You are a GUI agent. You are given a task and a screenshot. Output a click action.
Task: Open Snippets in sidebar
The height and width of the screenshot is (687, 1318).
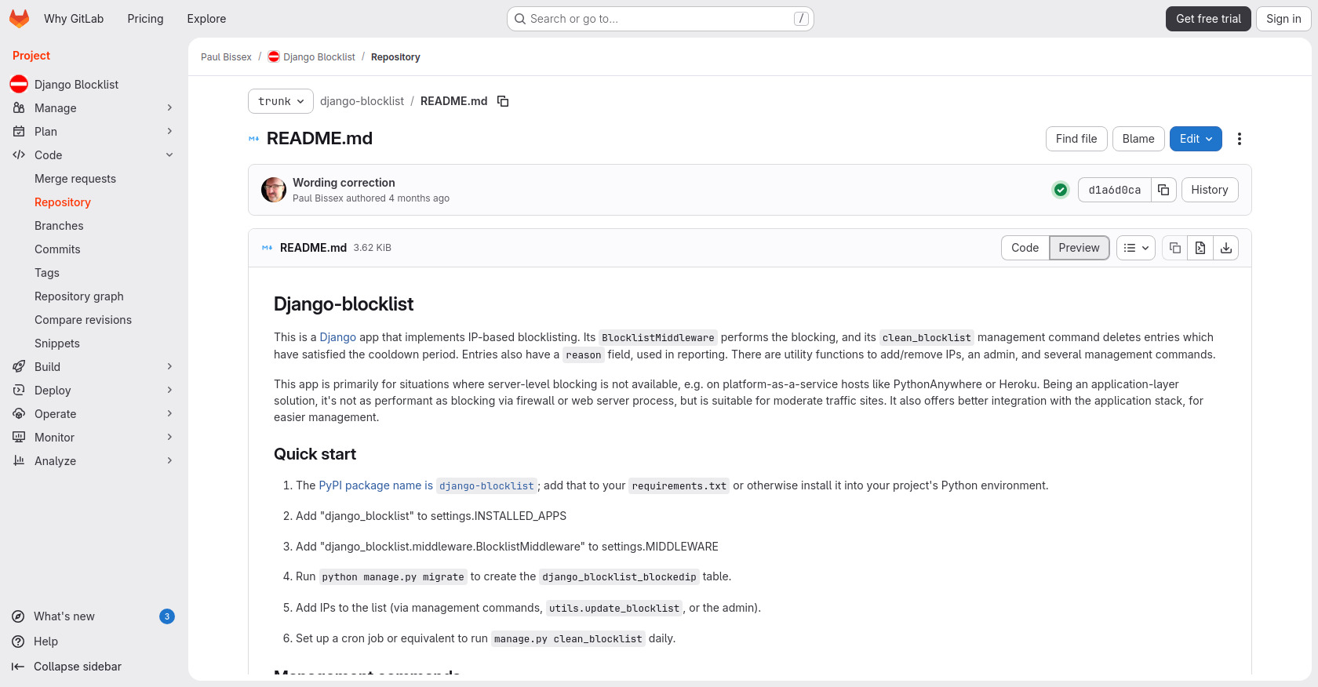tap(57, 343)
